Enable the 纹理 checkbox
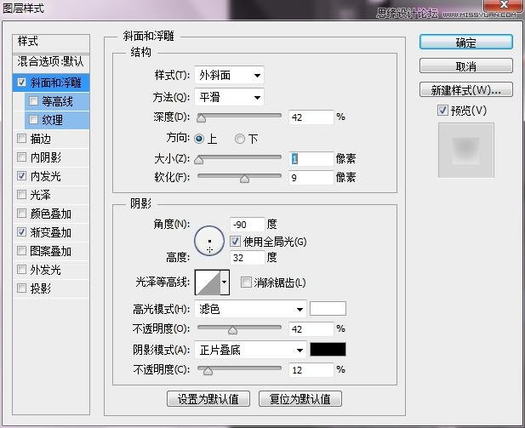 33,120
